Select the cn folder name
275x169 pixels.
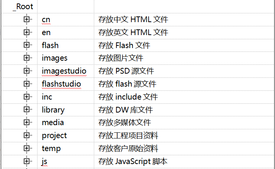point(46,19)
